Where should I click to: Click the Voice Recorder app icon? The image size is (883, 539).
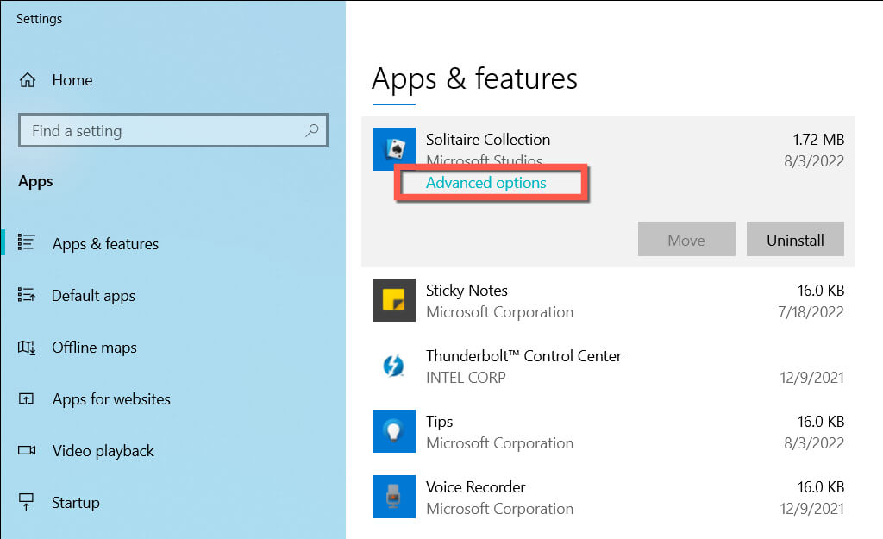tap(393, 497)
